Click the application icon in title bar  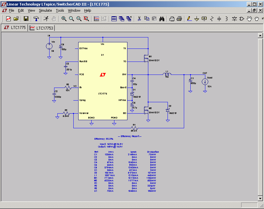pyautogui.click(x=4, y=4)
